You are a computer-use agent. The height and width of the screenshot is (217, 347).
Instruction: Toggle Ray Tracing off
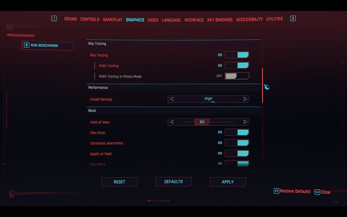[x=237, y=55]
